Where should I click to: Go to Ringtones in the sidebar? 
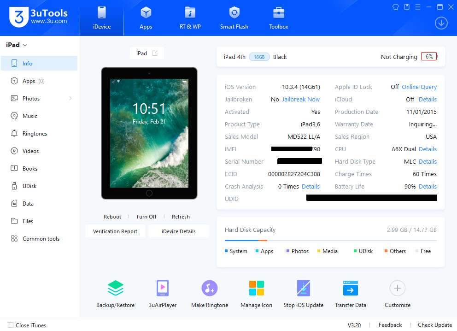tap(39, 133)
